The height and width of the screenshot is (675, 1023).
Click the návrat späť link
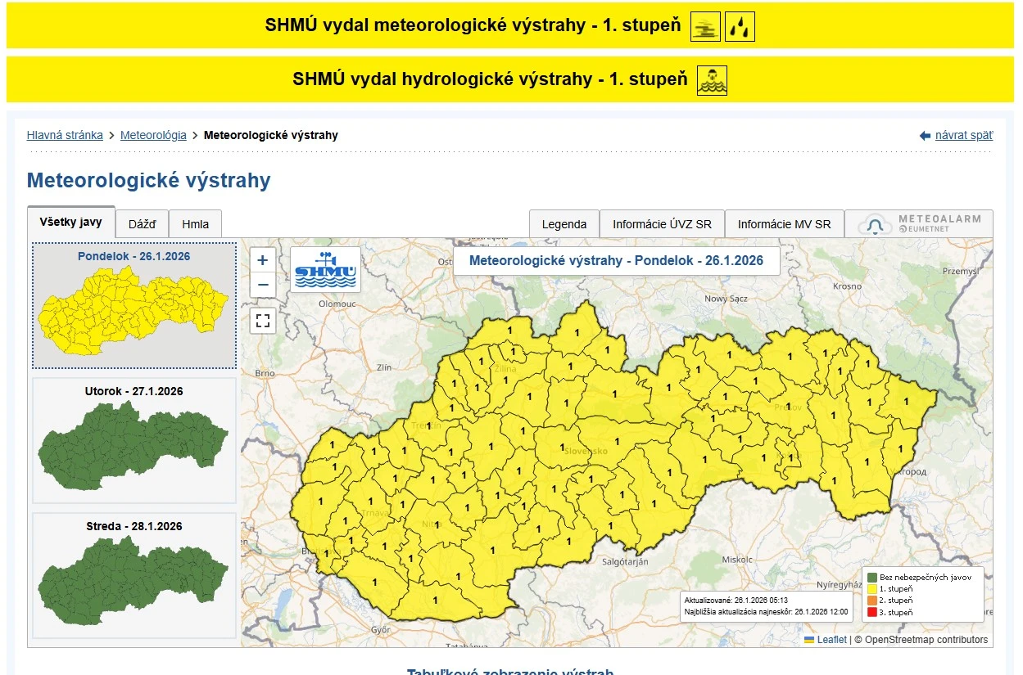click(963, 135)
